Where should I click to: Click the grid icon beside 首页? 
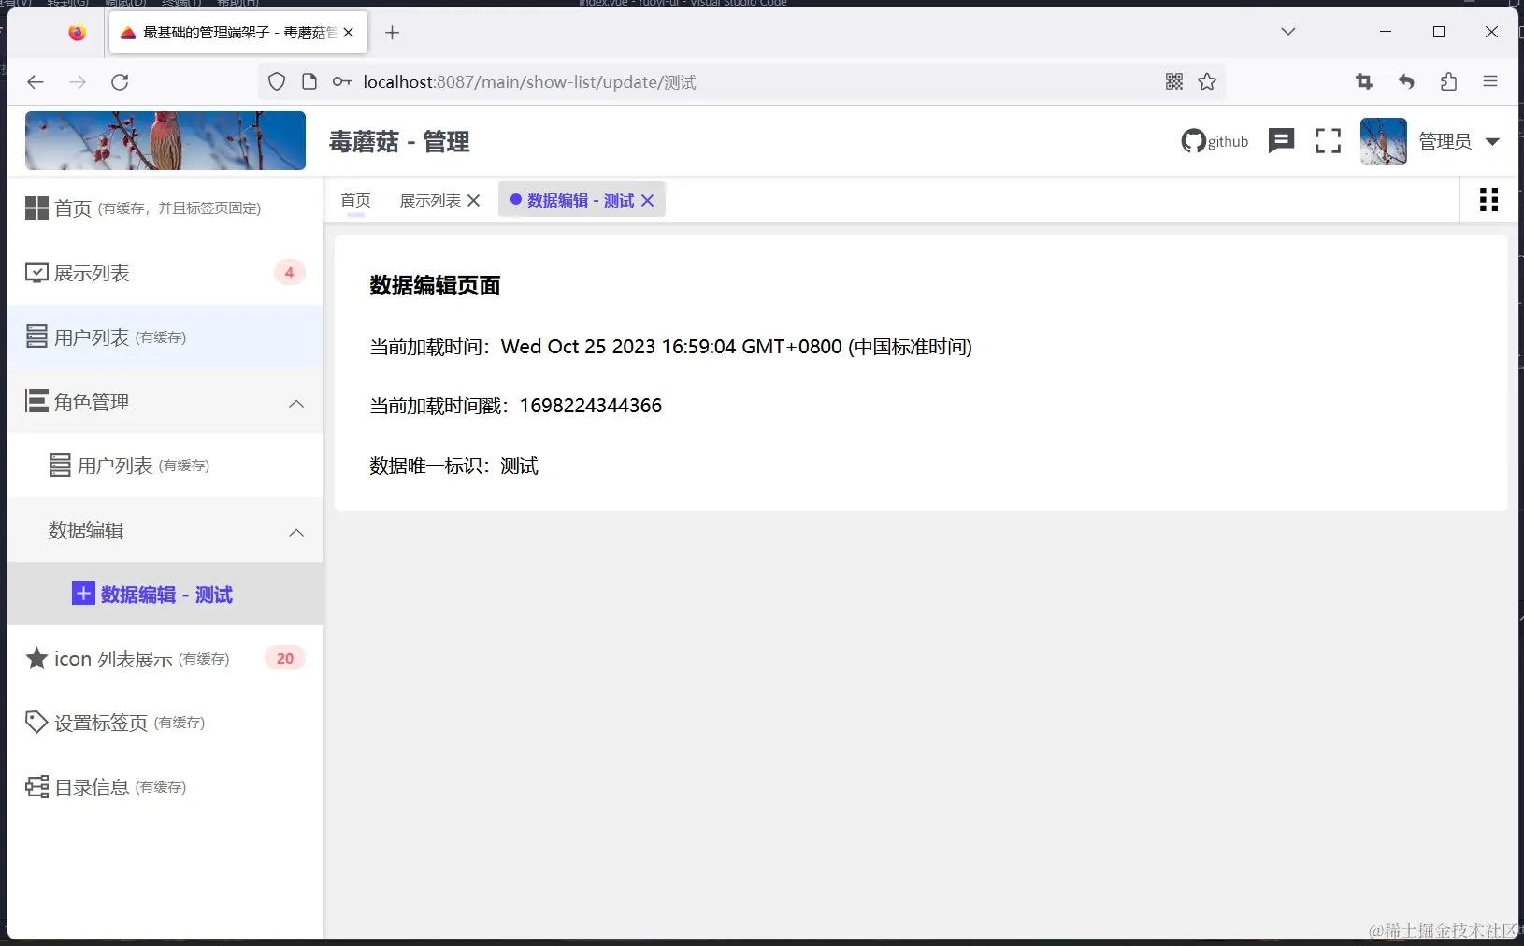36,208
